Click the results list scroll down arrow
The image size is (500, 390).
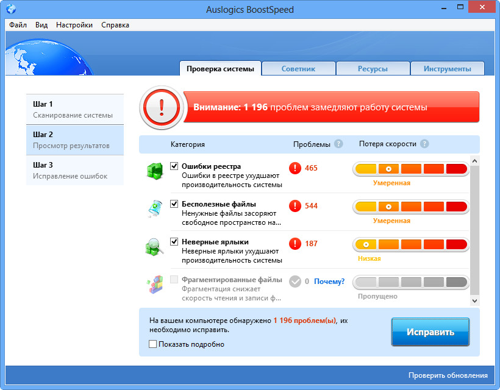(x=474, y=300)
